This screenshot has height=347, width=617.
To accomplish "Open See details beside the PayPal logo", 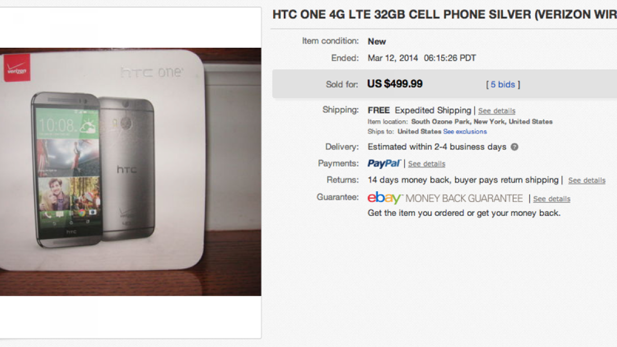I will point(427,164).
